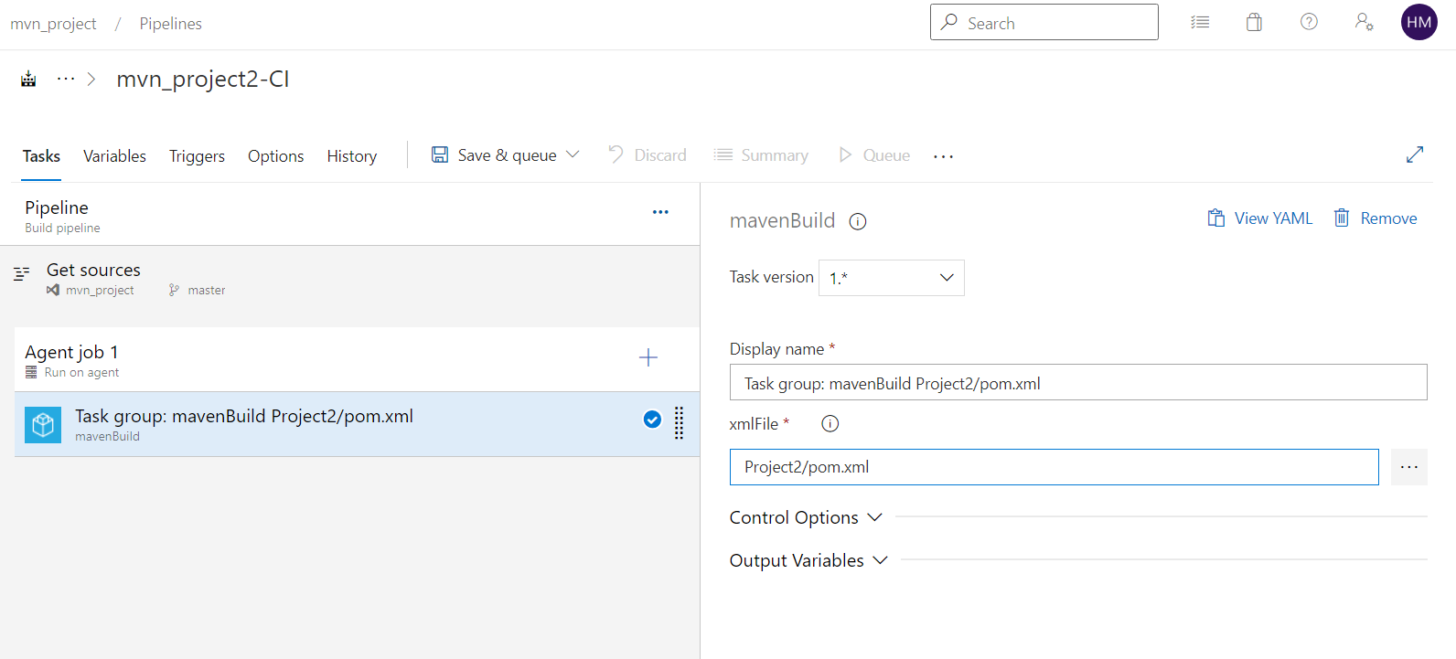Switch to the Triggers tab
The image size is (1456, 659).
coord(197,156)
